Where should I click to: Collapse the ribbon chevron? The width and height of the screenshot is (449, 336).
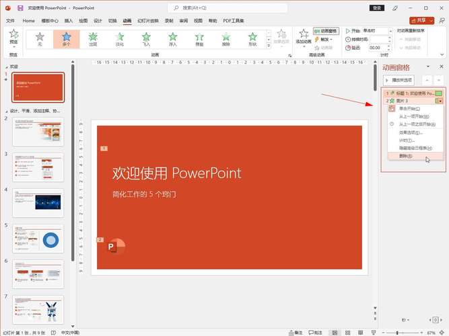[x=442, y=54]
